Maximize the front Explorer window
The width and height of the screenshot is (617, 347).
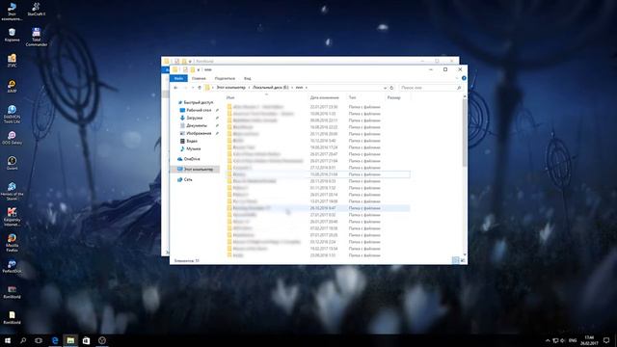pyautogui.click(x=445, y=69)
